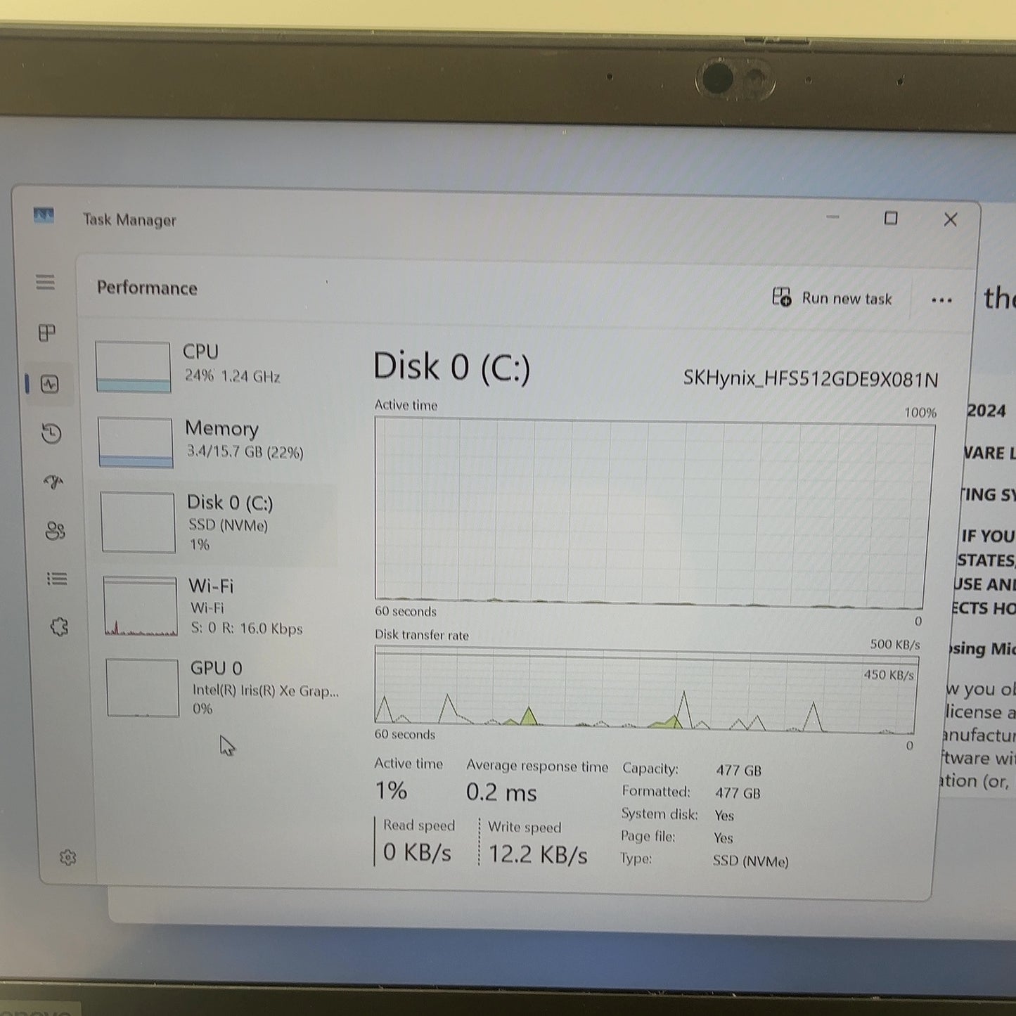Click the CPU usage thumbnail graph
The width and height of the screenshot is (1016, 1016).
(133, 367)
